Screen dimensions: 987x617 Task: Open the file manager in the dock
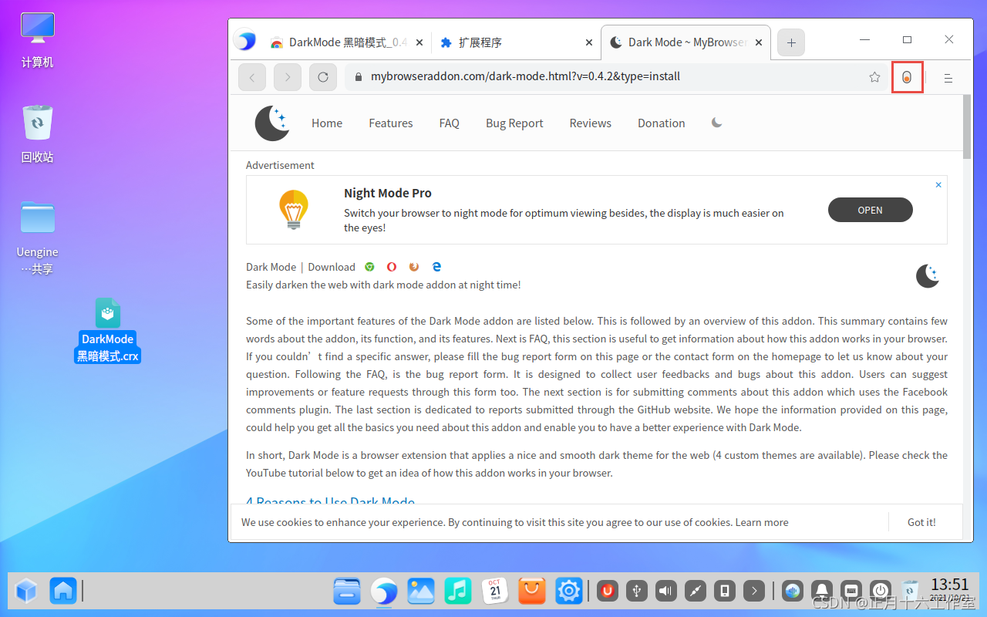[347, 592]
